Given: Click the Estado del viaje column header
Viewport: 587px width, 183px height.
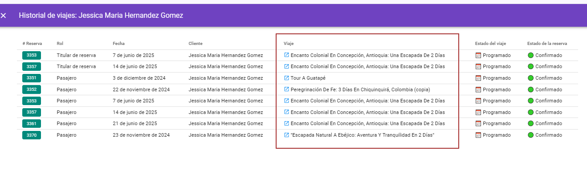Looking at the screenshot, I should point(490,44).
